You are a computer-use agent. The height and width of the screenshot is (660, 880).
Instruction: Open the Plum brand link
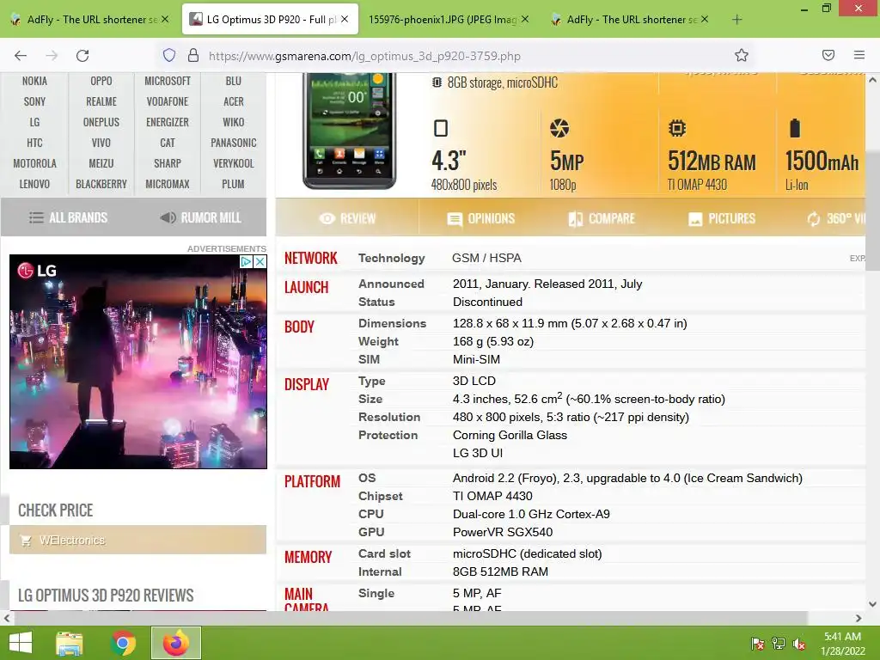tap(233, 184)
